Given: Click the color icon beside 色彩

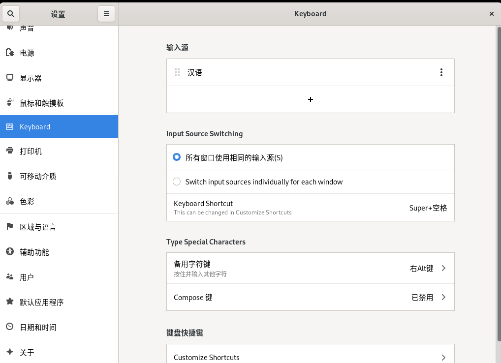Looking at the screenshot, I should pos(9,201).
